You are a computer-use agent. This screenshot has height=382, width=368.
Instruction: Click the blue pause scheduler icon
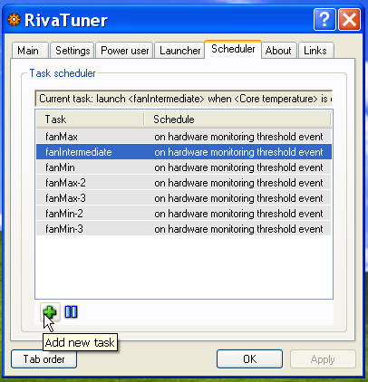tap(72, 312)
